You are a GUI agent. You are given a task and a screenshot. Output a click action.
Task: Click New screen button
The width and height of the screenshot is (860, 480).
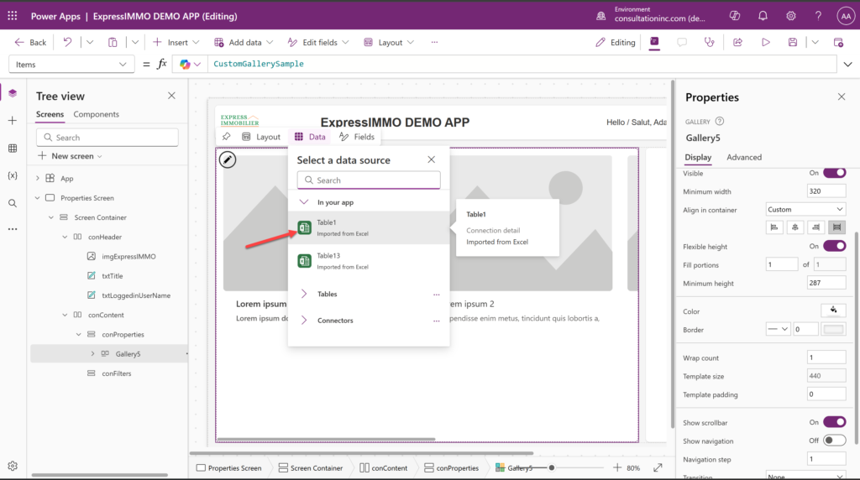click(70, 156)
